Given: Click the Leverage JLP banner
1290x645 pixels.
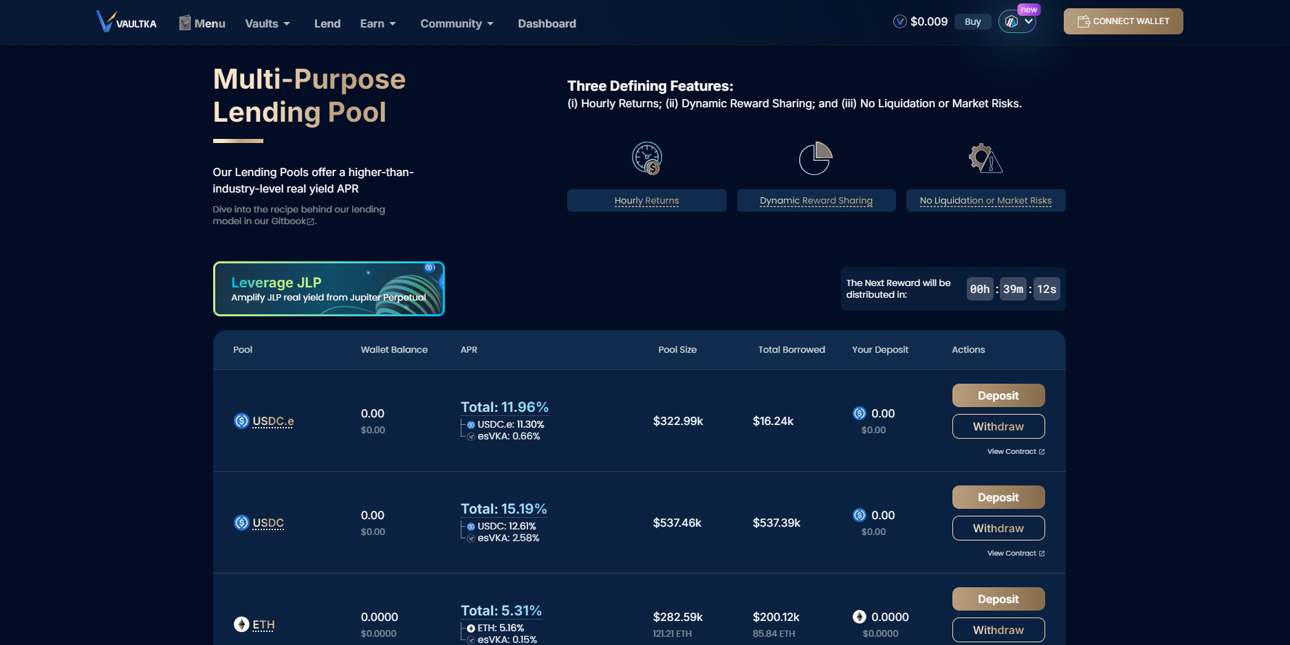Looking at the screenshot, I should tap(329, 289).
